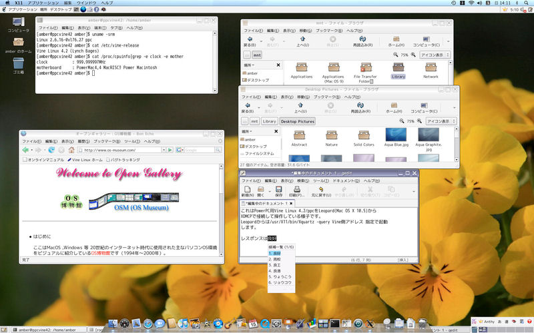Open File menu in terminal window

[x=47, y=28]
